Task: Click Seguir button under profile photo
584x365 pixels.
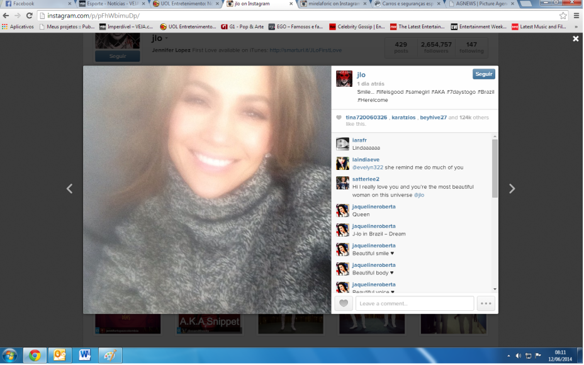Action: point(117,56)
